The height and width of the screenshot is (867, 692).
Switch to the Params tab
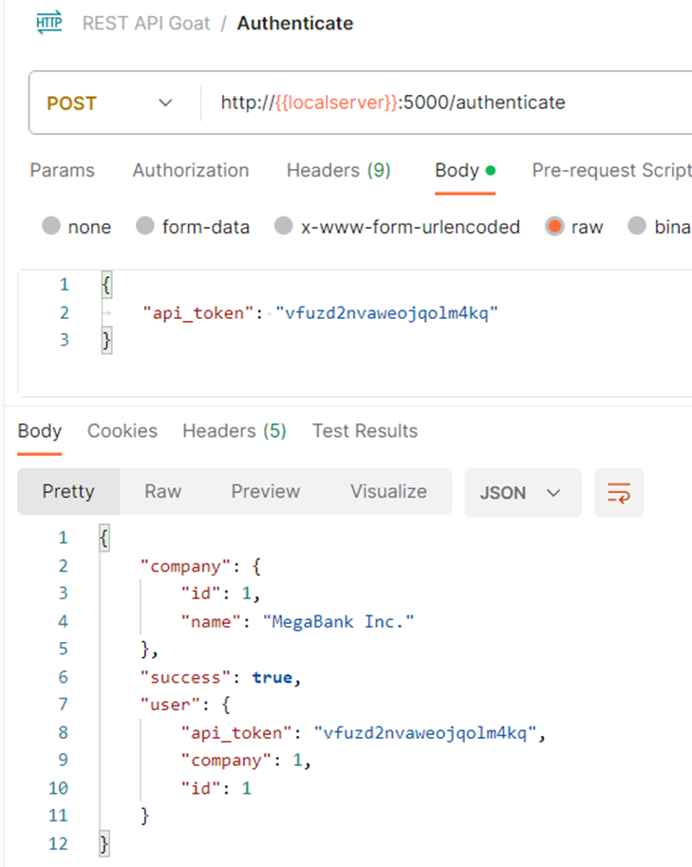click(x=62, y=170)
